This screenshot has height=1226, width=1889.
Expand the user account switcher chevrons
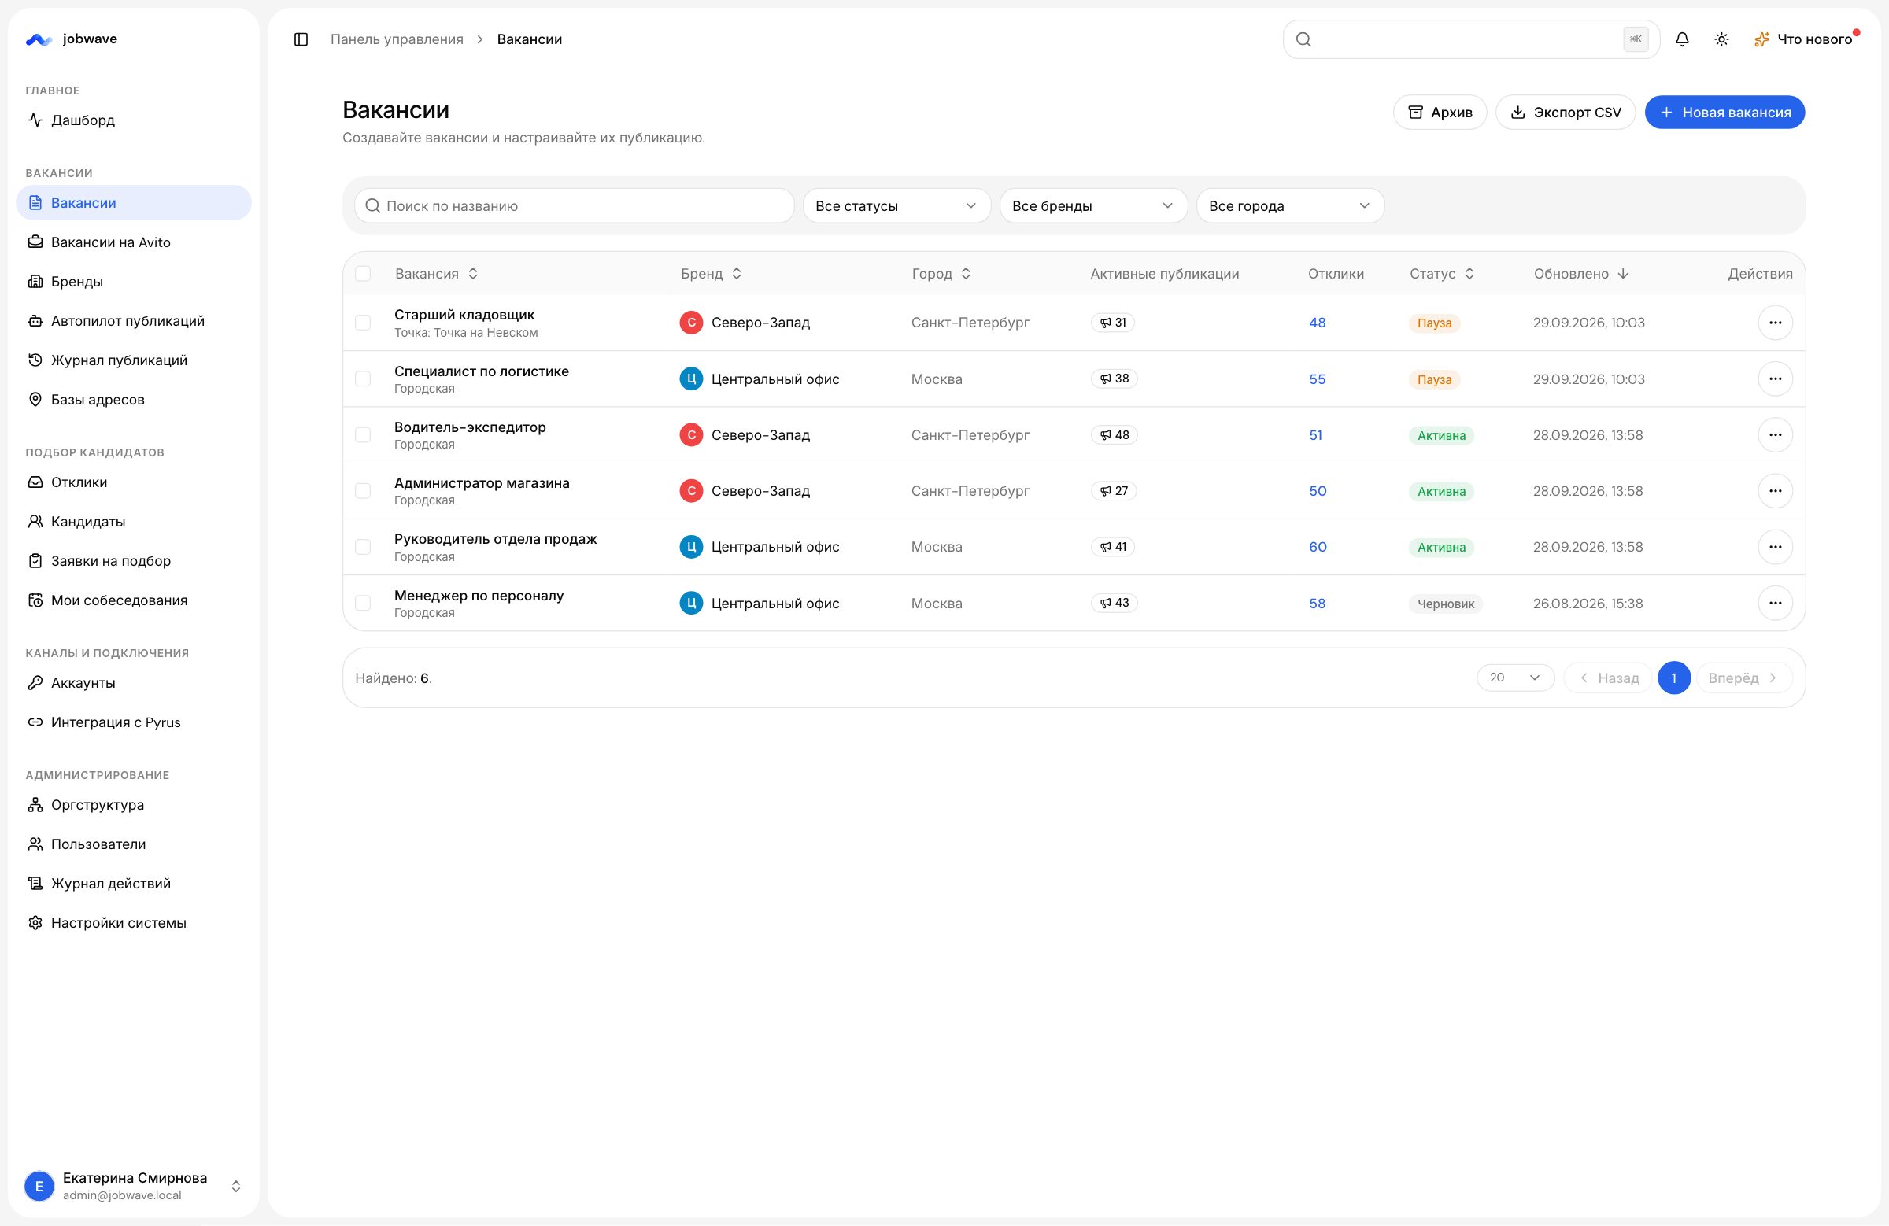(235, 1186)
